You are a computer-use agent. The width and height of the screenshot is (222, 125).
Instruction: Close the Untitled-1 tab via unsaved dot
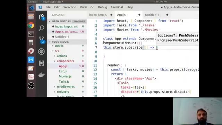tap(167, 15)
